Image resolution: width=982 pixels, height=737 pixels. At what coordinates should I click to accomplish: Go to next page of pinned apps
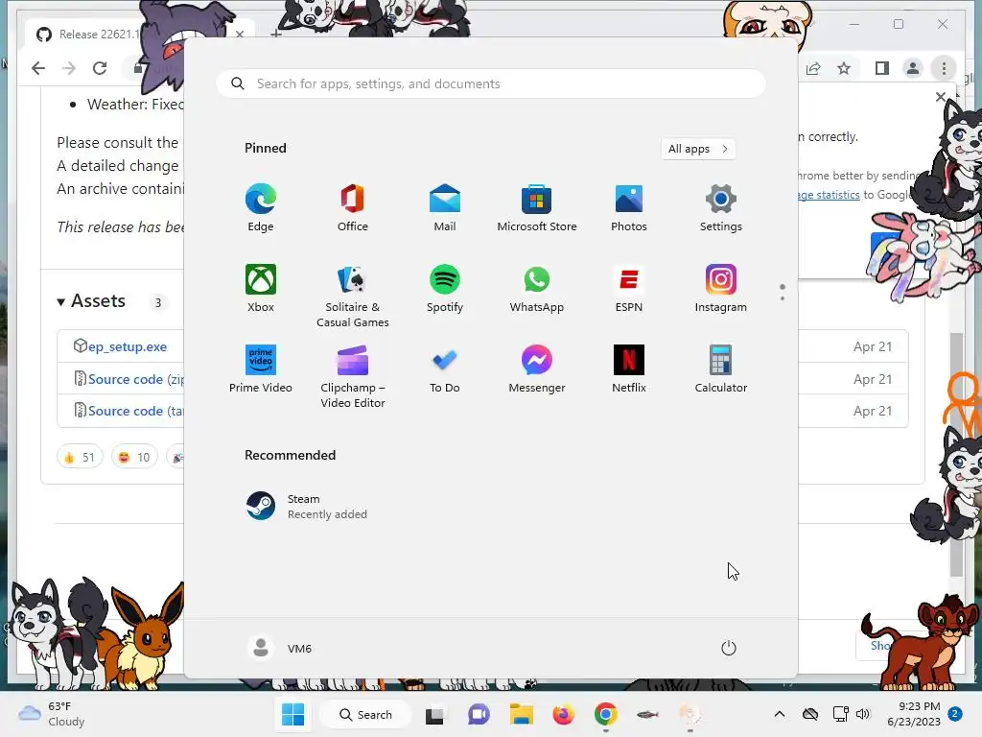pos(783,298)
